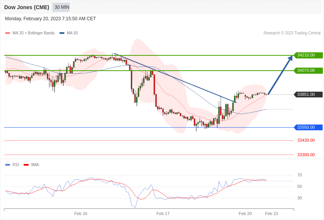324x220 pixels.
Task: Click the red 33430.00 support label
Action: pos(306,140)
